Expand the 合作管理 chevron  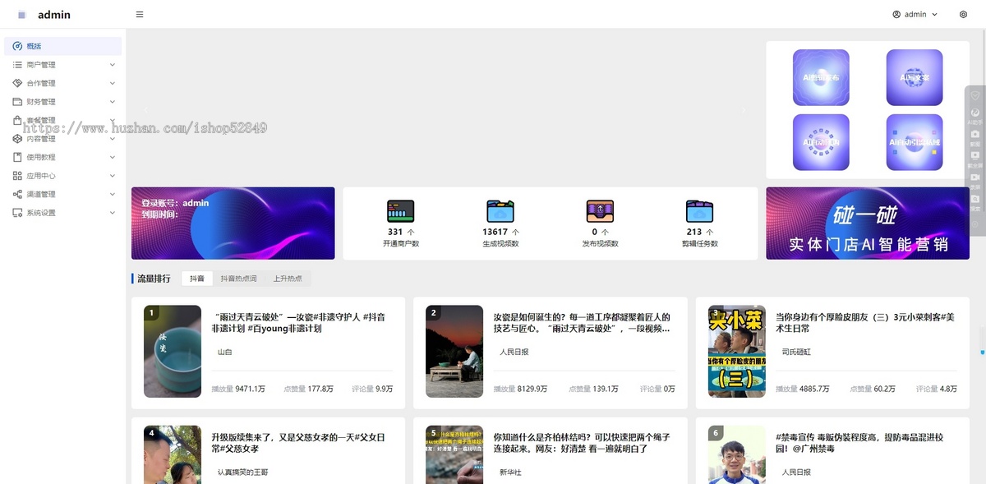pyautogui.click(x=113, y=83)
